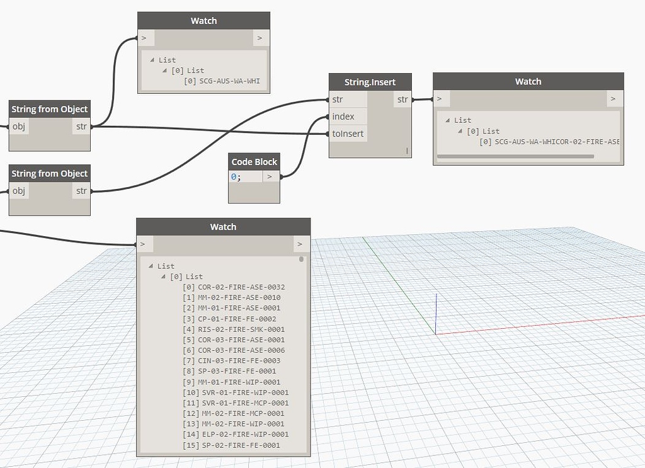Click the output port of the right Watch node
This screenshot has height=468, width=645.
612,98
